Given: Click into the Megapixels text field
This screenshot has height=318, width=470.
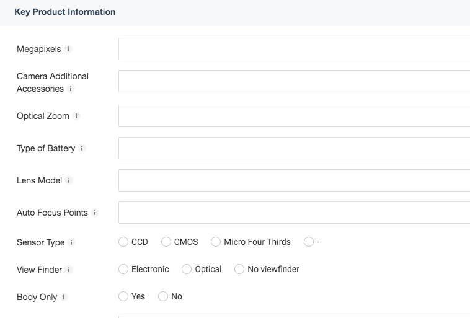Looking at the screenshot, I should tap(294, 49).
